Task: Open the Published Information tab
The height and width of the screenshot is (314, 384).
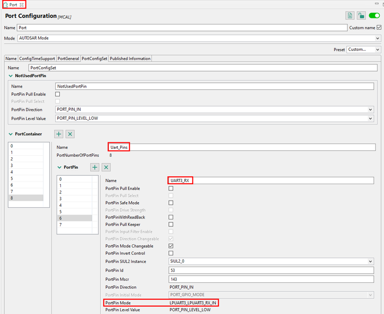Action: tap(130, 59)
